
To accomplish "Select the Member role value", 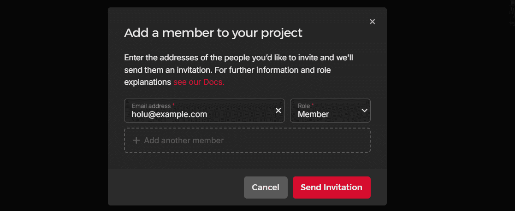I will click(314, 114).
